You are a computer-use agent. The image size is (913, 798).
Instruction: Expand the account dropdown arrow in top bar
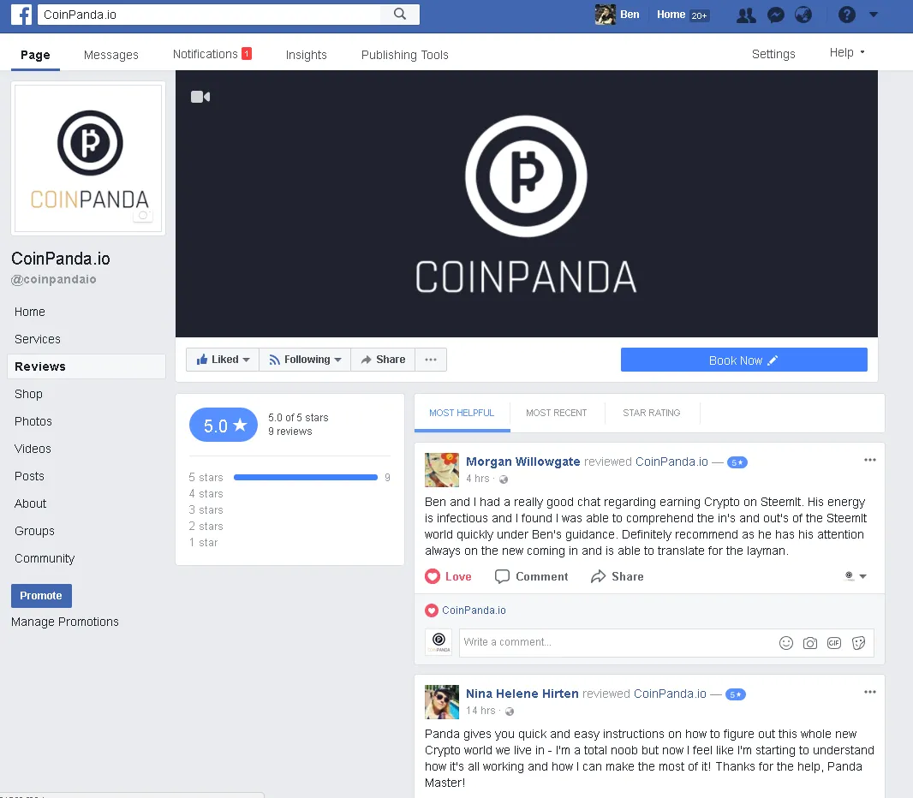pos(874,15)
